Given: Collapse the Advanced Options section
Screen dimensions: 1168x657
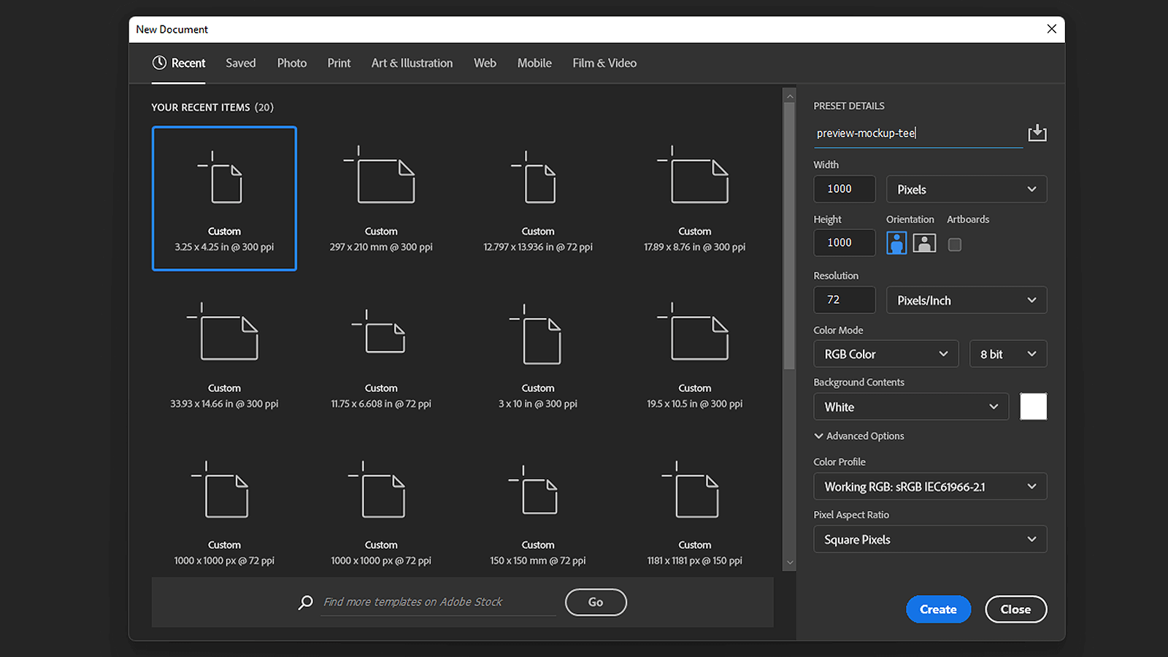Looking at the screenshot, I should click(x=818, y=436).
